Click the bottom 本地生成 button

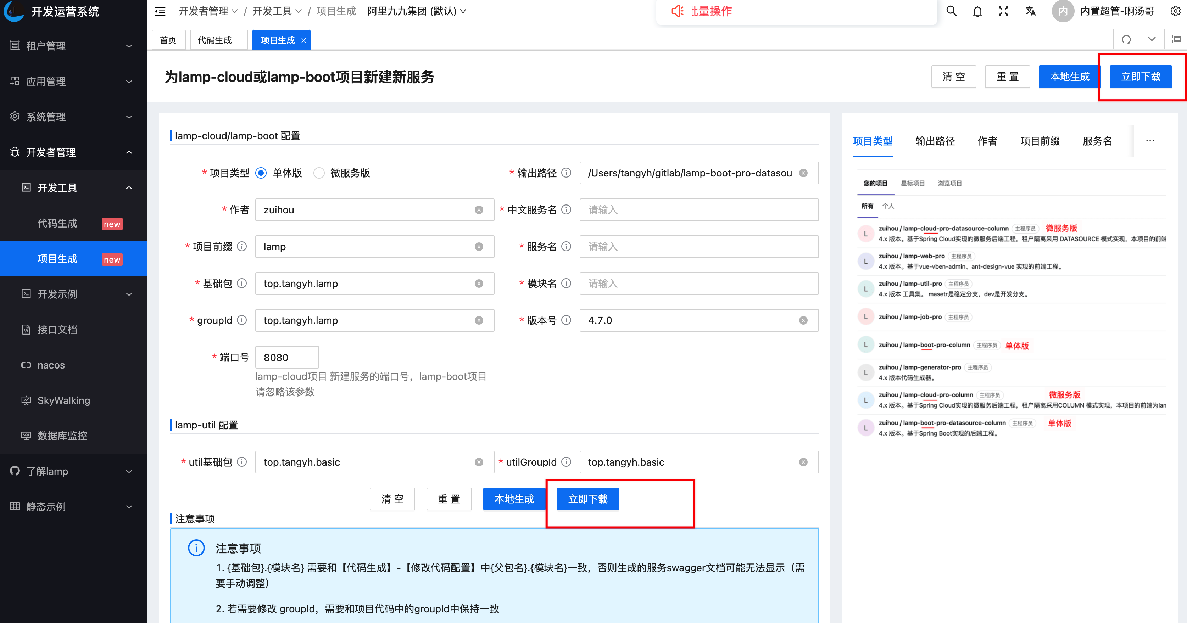(513, 499)
